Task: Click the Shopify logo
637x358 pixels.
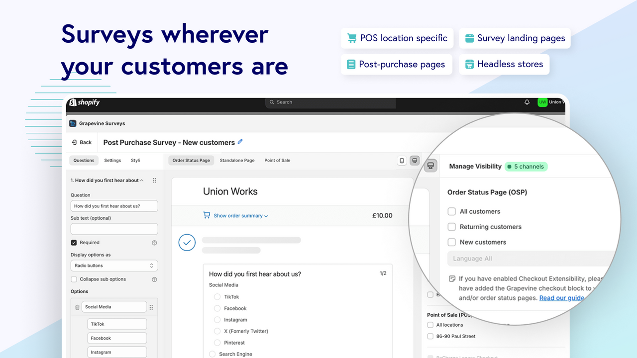Action: pos(84,102)
